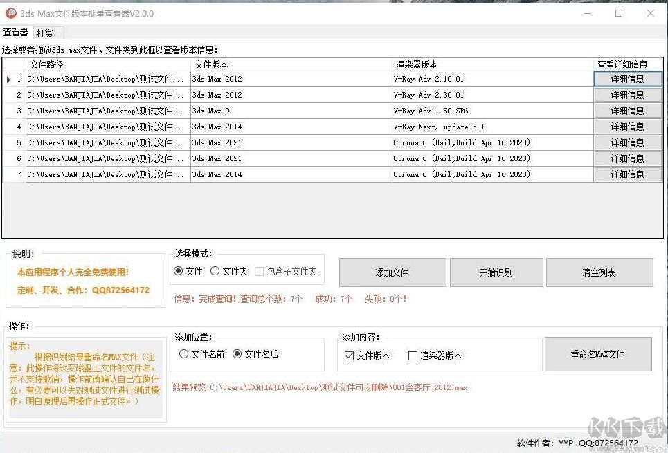Click the 添加文件 button
The width and height of the screenshot is (668, 453).
tap(392, 272)
